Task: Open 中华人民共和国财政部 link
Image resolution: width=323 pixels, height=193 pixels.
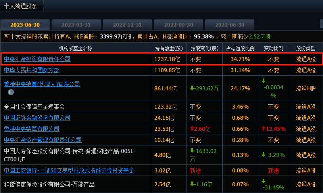Action: [31, 70]
